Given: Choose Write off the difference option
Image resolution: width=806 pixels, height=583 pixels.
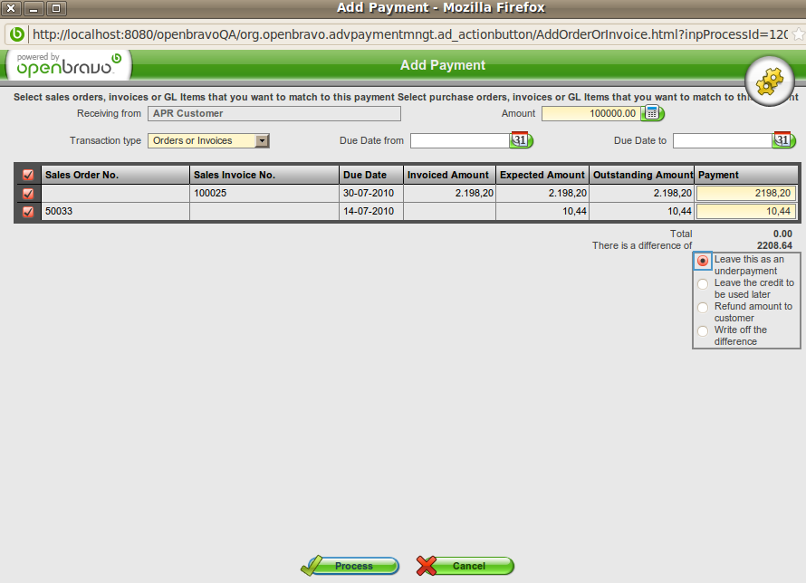Looking at the screenshot, I should point(703,331).
